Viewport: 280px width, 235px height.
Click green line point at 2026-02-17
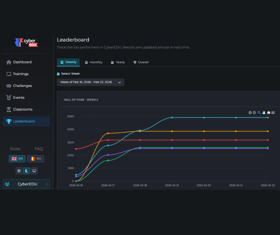[x=108, y=160]
